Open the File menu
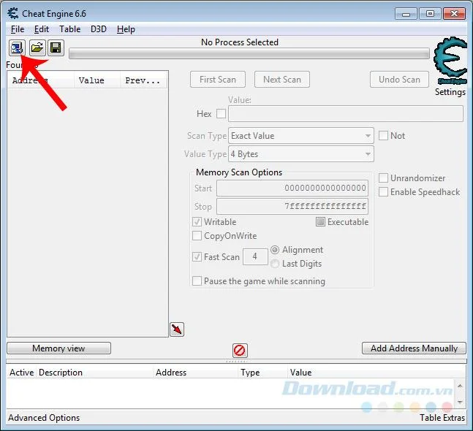The height and width of the screenshot is (431, 473). (18, 29)
